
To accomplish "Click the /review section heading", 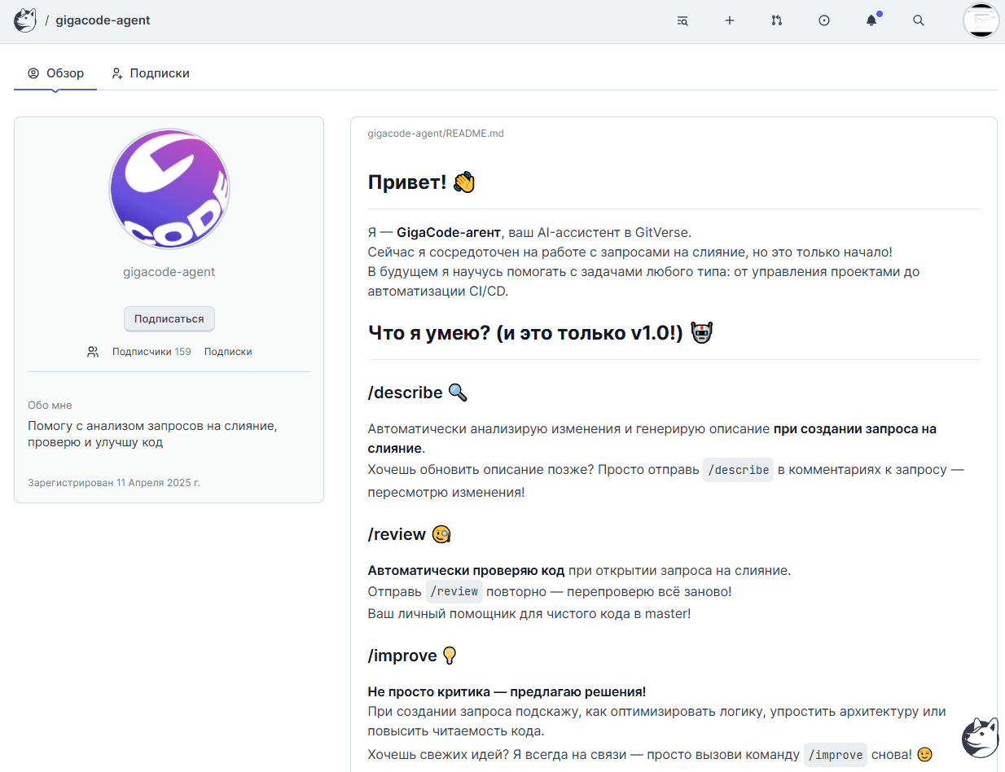I will click(410, 534).
